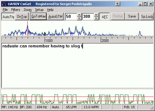
Task: Click the upper red threshold line in waveform
Action: [77, 97]
